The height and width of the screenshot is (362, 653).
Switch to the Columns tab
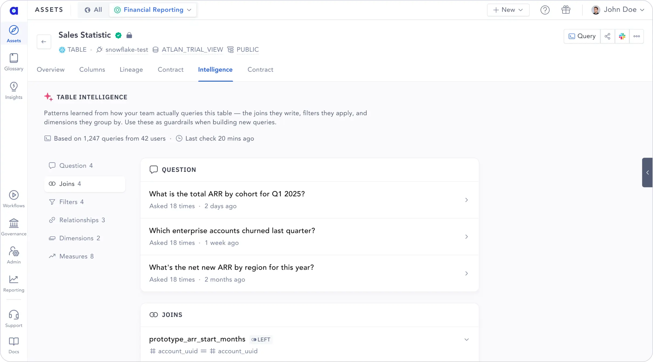pyautogui.click(x=92, y=69)
